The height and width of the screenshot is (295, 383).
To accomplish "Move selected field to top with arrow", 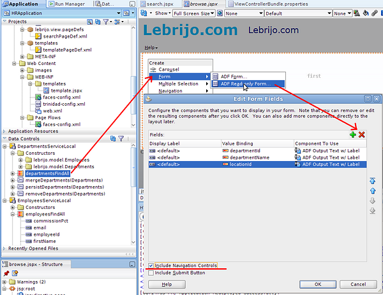I will 373,181.
